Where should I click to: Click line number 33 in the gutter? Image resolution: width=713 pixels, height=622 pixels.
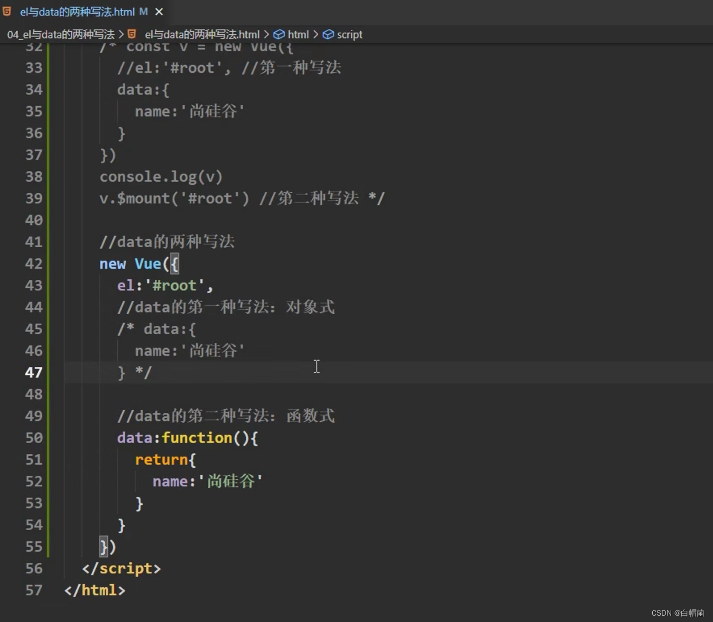point(34,68)
